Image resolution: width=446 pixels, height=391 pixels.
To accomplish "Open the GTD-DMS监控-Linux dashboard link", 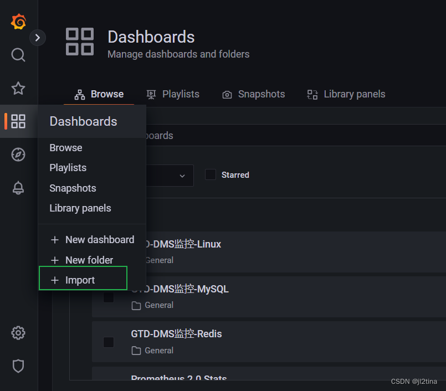I will [x=183, y=244].
